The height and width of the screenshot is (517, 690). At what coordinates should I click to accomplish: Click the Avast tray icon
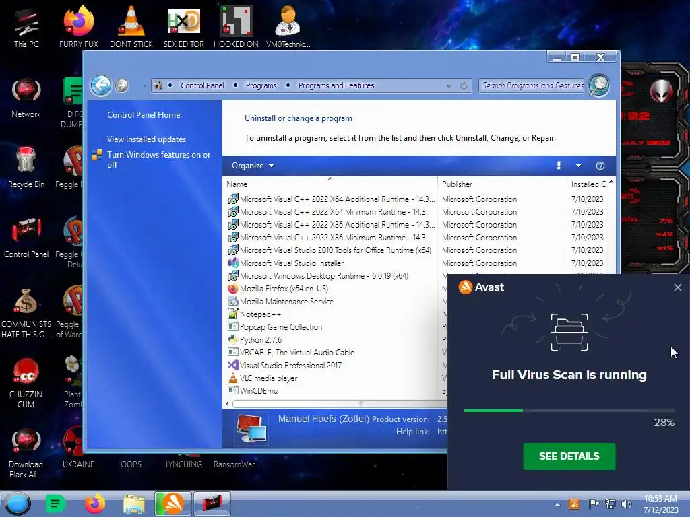point(574,504)
